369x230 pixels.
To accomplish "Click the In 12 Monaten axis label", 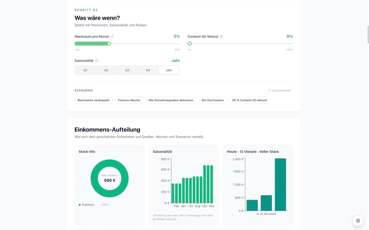I will click(x=266, y=214).
